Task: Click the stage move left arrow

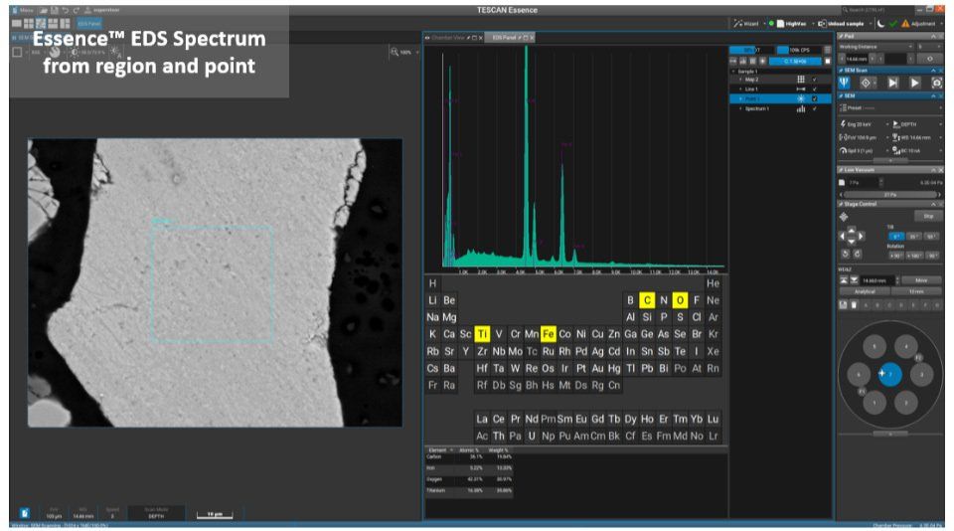Action: [x=842, y=237]
